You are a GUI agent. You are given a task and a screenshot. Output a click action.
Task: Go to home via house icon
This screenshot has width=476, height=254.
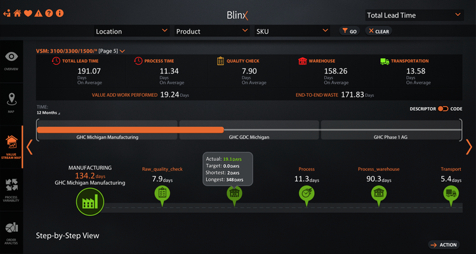click(17, 13)
